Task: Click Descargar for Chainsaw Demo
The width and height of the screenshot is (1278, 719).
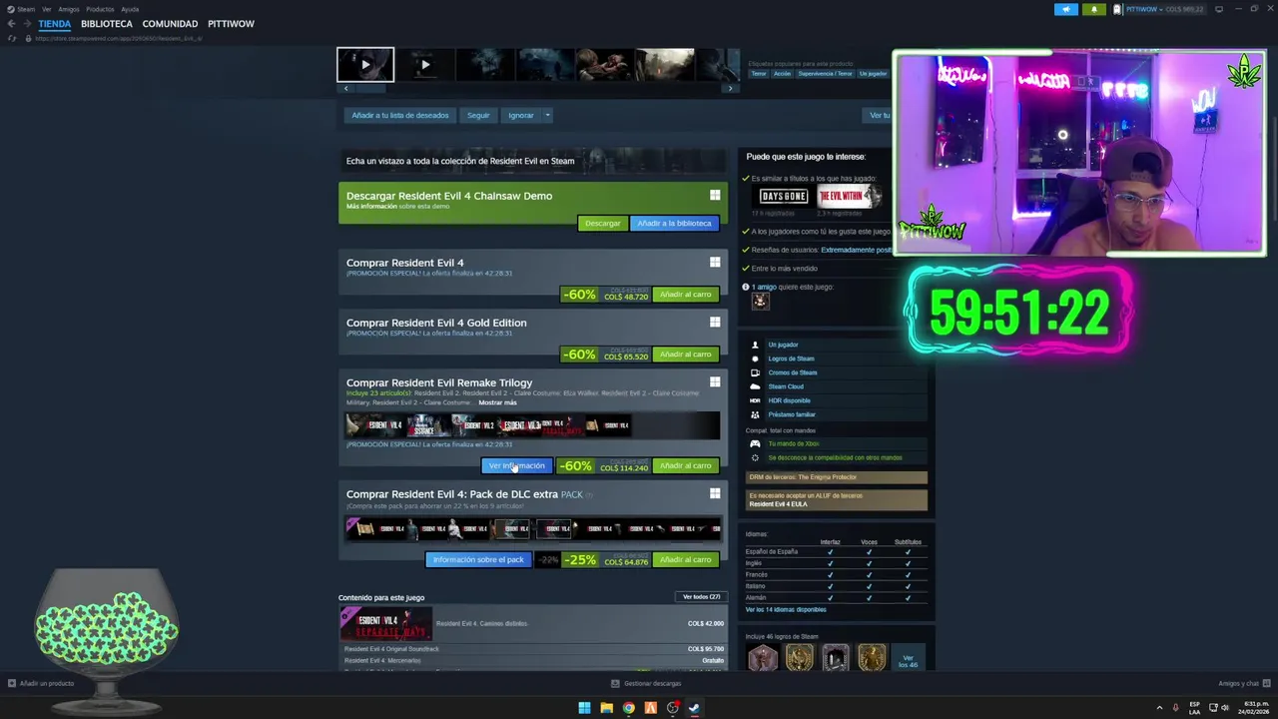Action: click(x=602, y=224)
